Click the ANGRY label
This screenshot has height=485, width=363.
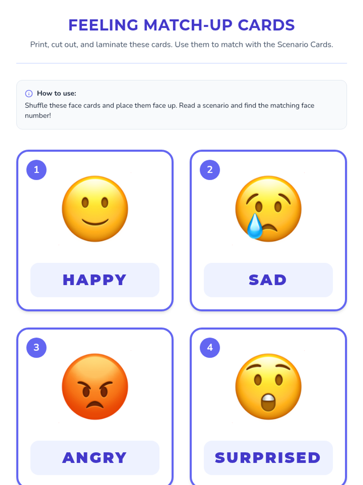[x=95, y=458]
